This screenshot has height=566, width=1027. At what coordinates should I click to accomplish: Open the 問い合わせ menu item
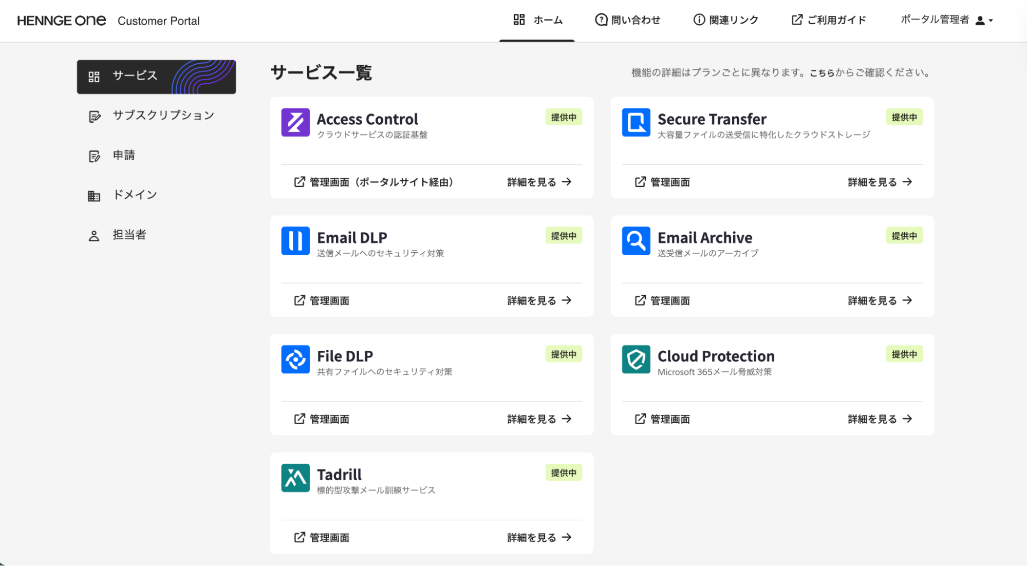[627, 20]
